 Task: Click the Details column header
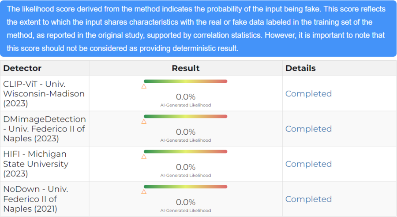point(300,68)
